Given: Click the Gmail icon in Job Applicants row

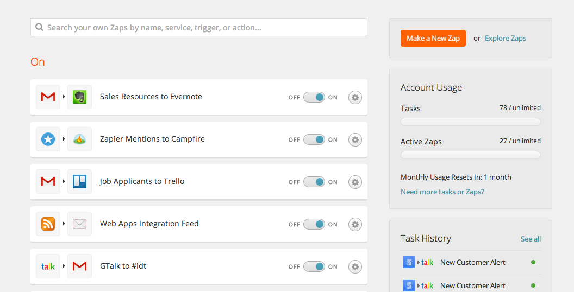Looking at the screenshot, I should 48,182.
